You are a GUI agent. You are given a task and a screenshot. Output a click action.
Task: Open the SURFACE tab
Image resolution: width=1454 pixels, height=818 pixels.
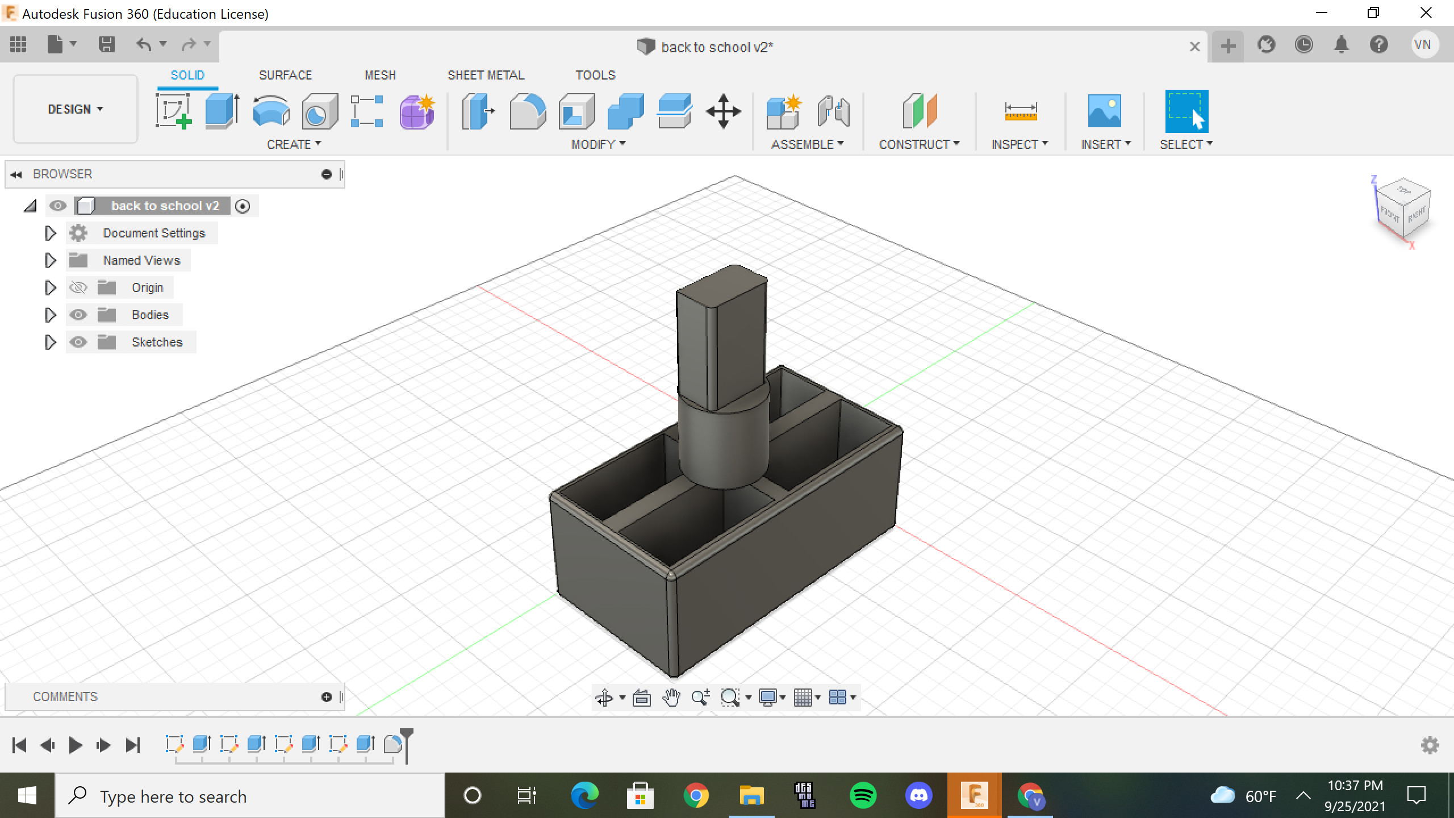[x=285, y=74]
